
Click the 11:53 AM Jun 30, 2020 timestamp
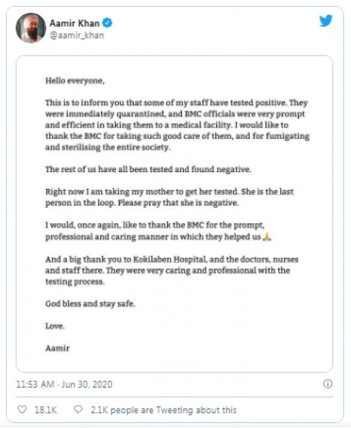[64, 384]
